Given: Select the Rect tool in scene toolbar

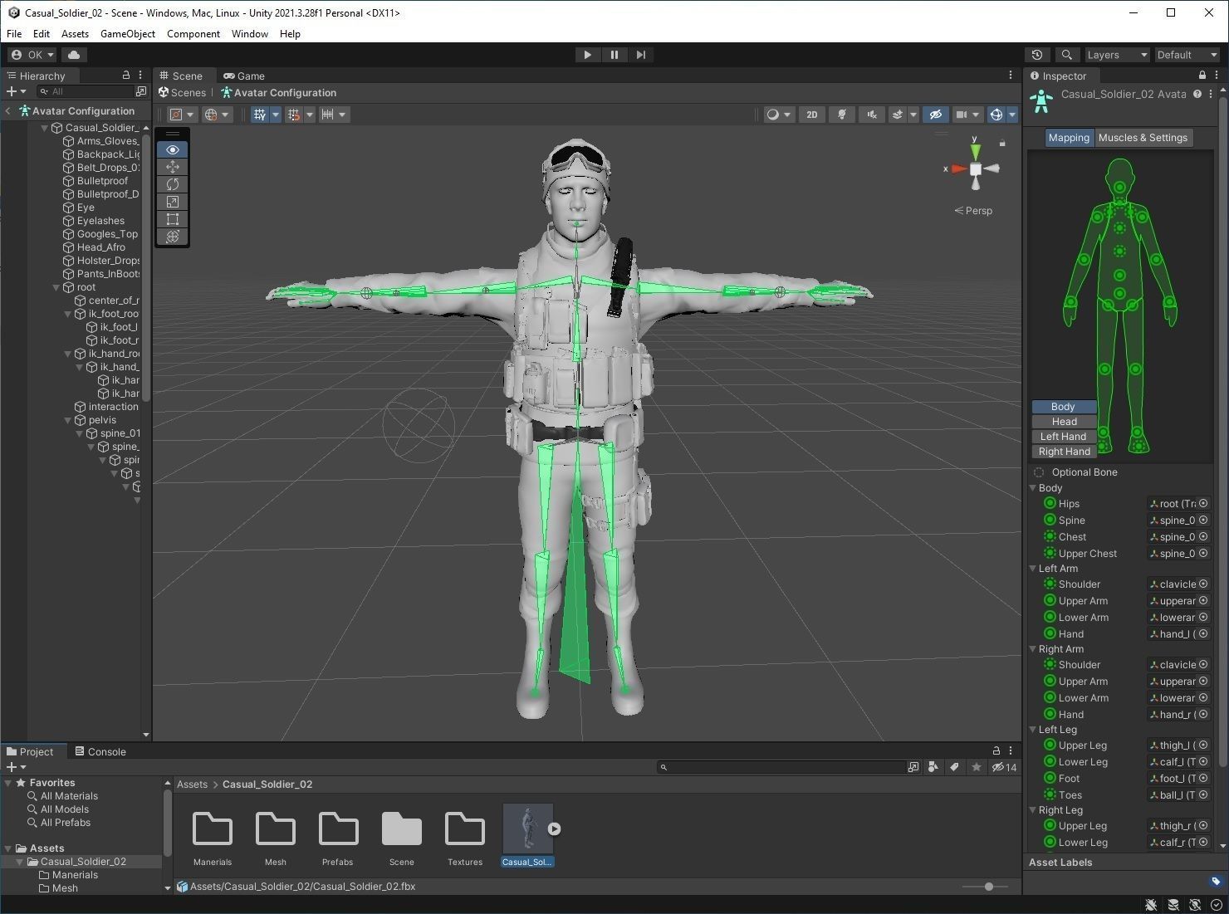Looking at the screenshot, I should pos(173,219).
